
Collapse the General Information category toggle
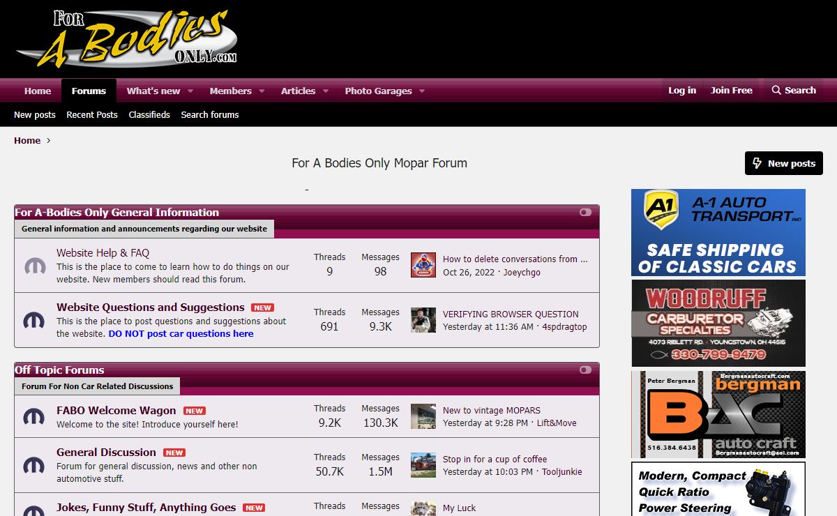pos(585,212)
